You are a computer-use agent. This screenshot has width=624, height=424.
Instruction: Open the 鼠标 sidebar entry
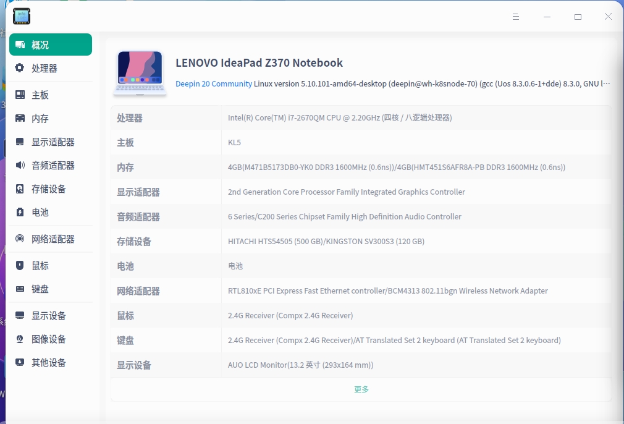(x=51, y=266)
